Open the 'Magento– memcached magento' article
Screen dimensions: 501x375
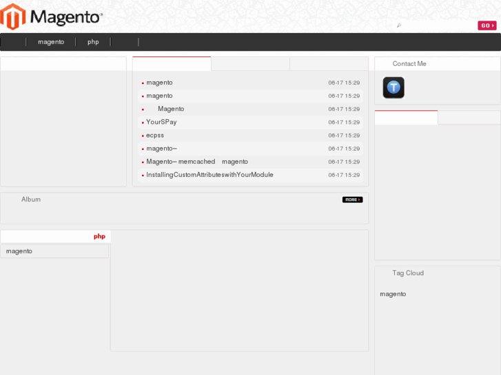(197, 162)
